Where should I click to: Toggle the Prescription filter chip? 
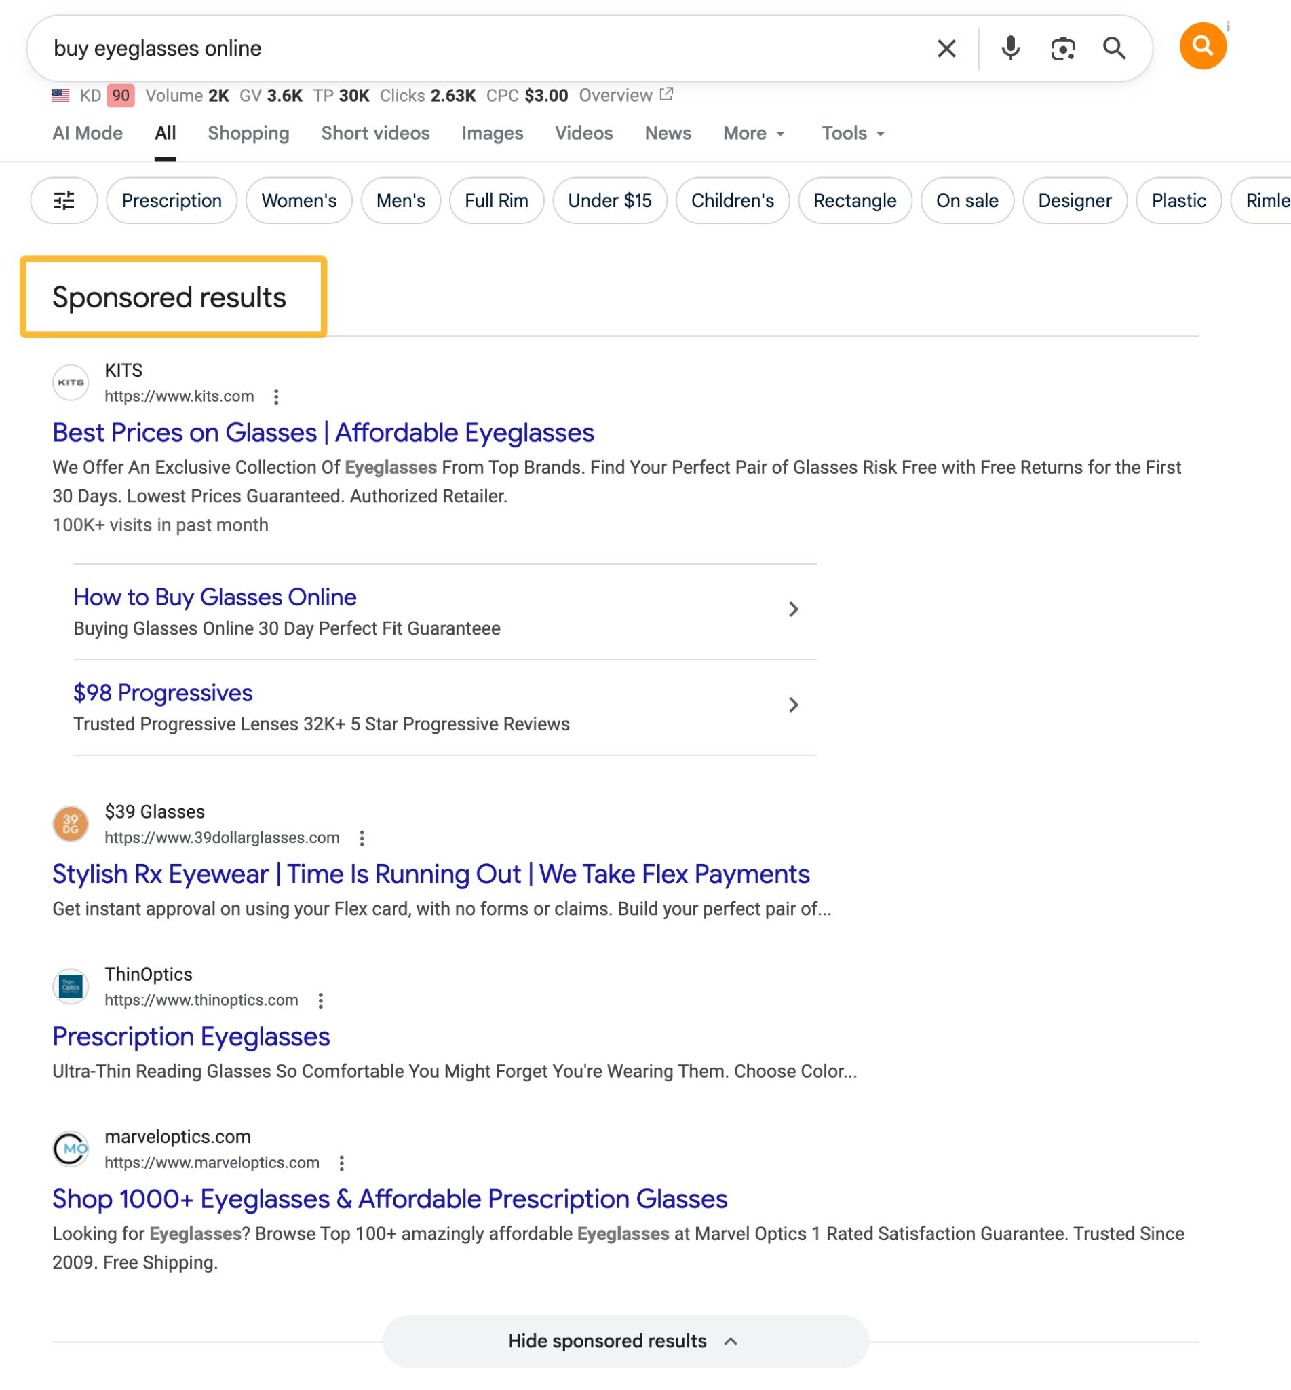(x=171, y=201)
